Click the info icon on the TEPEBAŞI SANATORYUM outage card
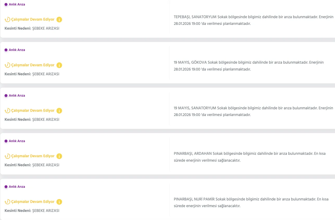 59,20
